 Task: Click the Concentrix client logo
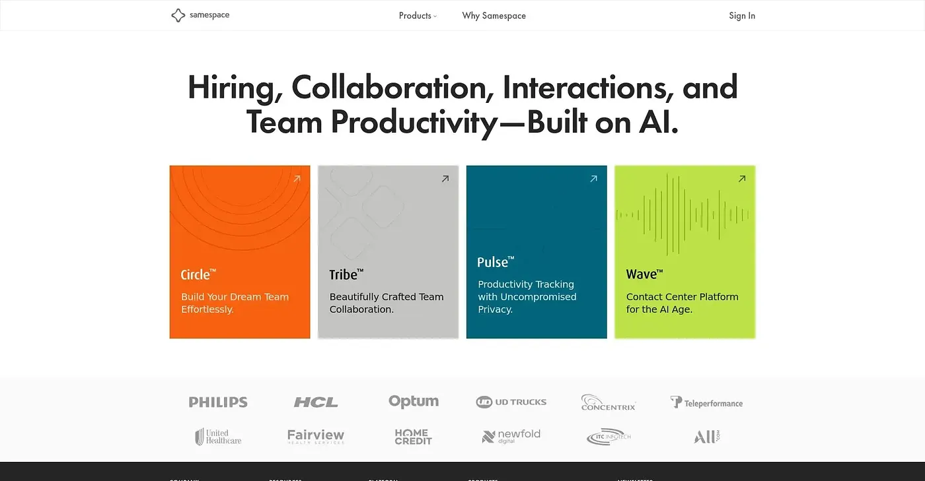[x=609, y=402]
